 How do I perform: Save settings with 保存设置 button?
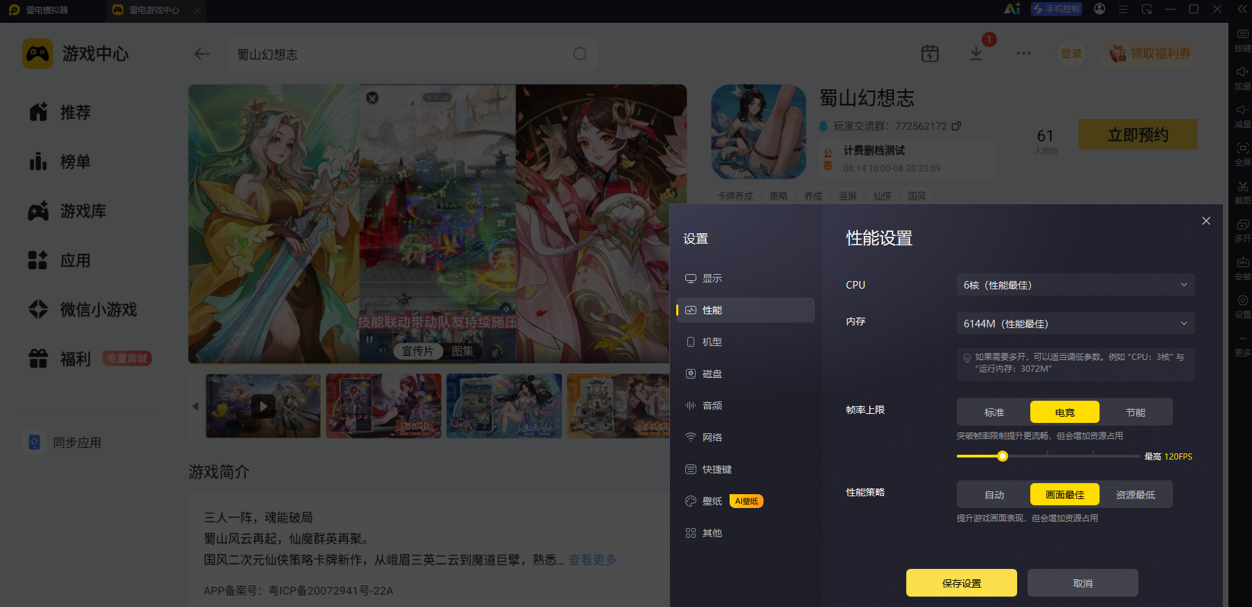(x=962, y=583)
